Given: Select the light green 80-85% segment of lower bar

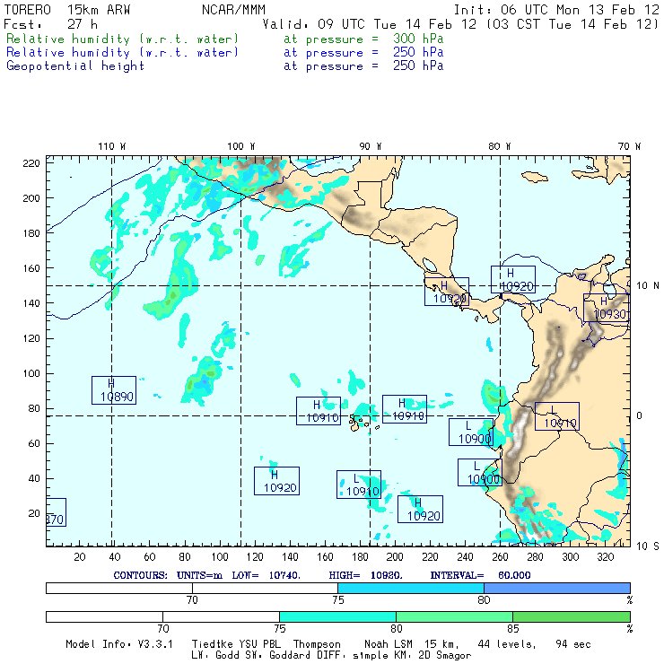Looking at the screenshot, I should click(454, 616).
